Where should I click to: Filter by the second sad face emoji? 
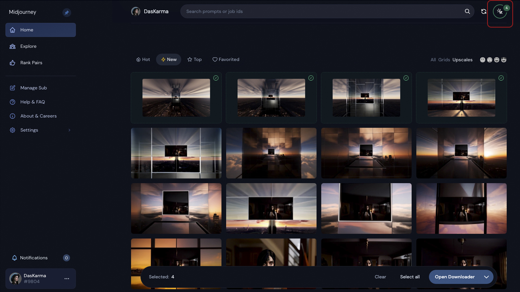pyautogui.click(x=490, y=60)
